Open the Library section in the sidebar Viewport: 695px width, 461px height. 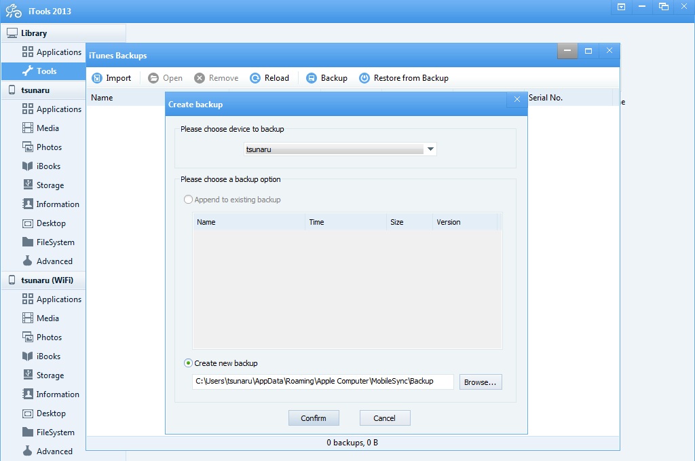tap(63, 33)
